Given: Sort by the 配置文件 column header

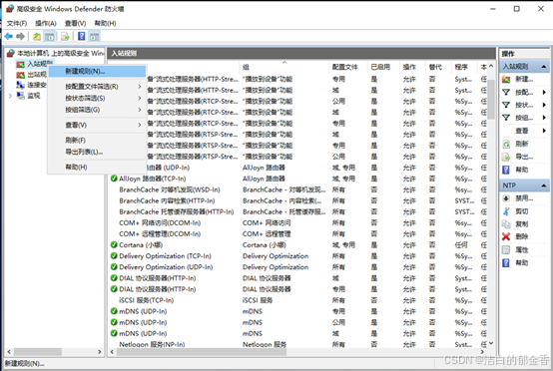Looking at the screenshot, I should tap(347, 67).
